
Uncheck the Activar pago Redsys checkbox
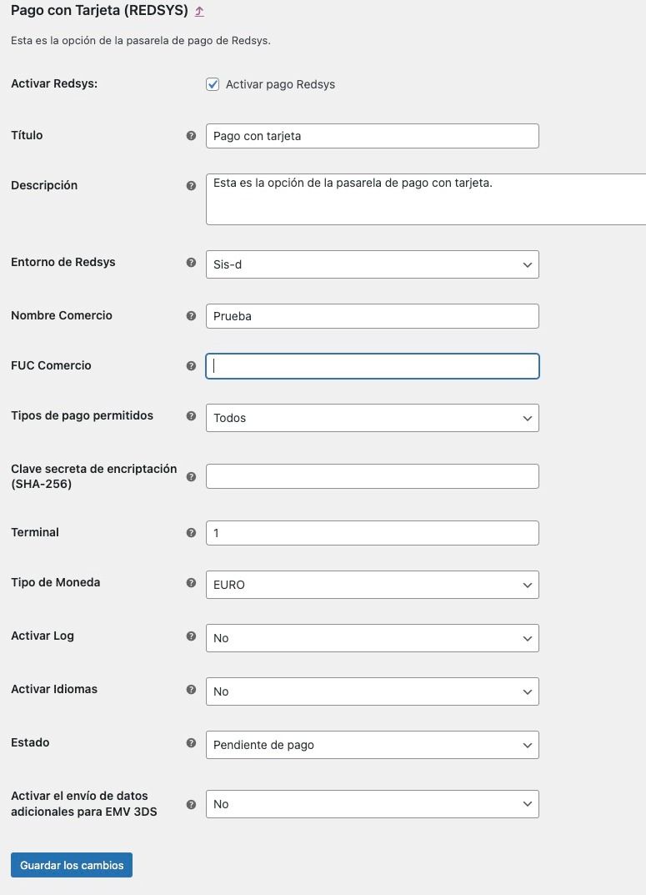pos(213,84)
